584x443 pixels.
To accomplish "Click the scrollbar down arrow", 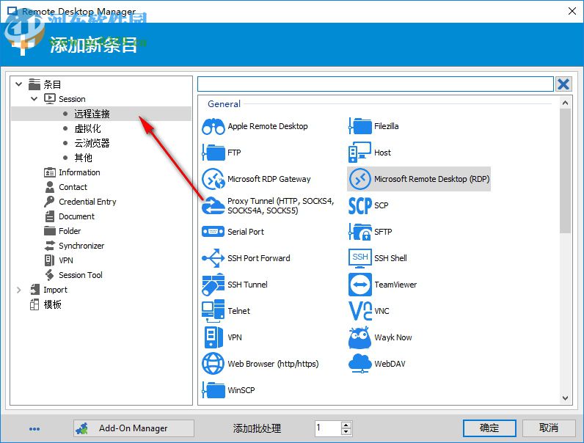I will coord(565,398).
